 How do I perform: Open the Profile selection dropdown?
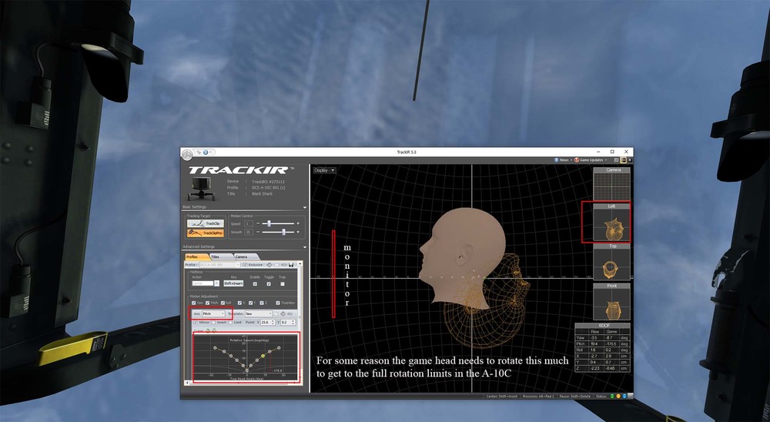point(219,265)
